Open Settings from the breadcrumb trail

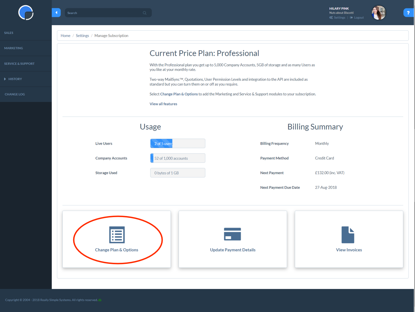82,35
